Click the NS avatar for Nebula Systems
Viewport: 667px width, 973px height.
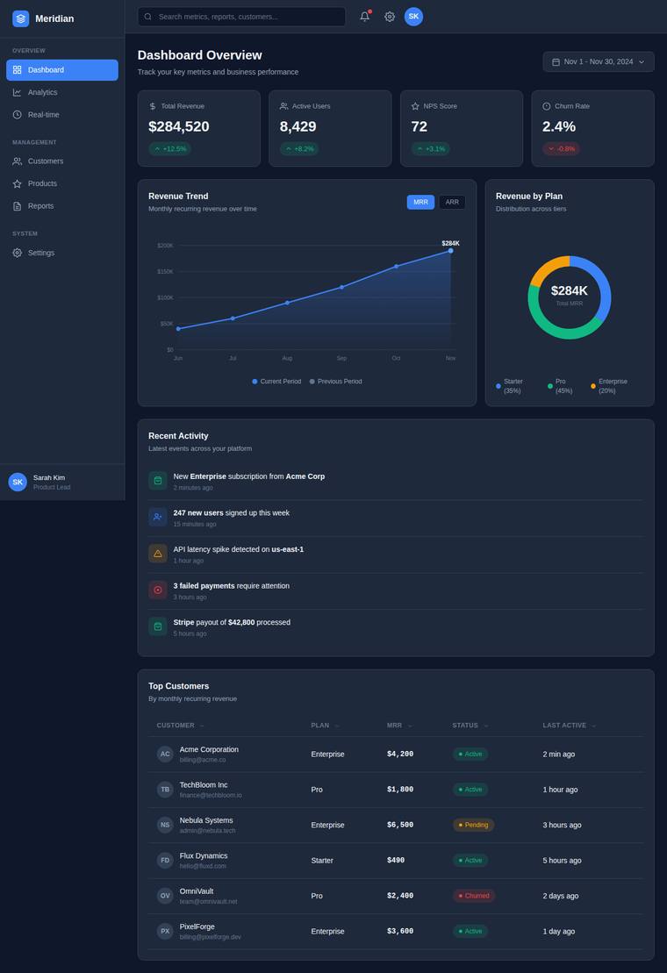click(165, 825)
